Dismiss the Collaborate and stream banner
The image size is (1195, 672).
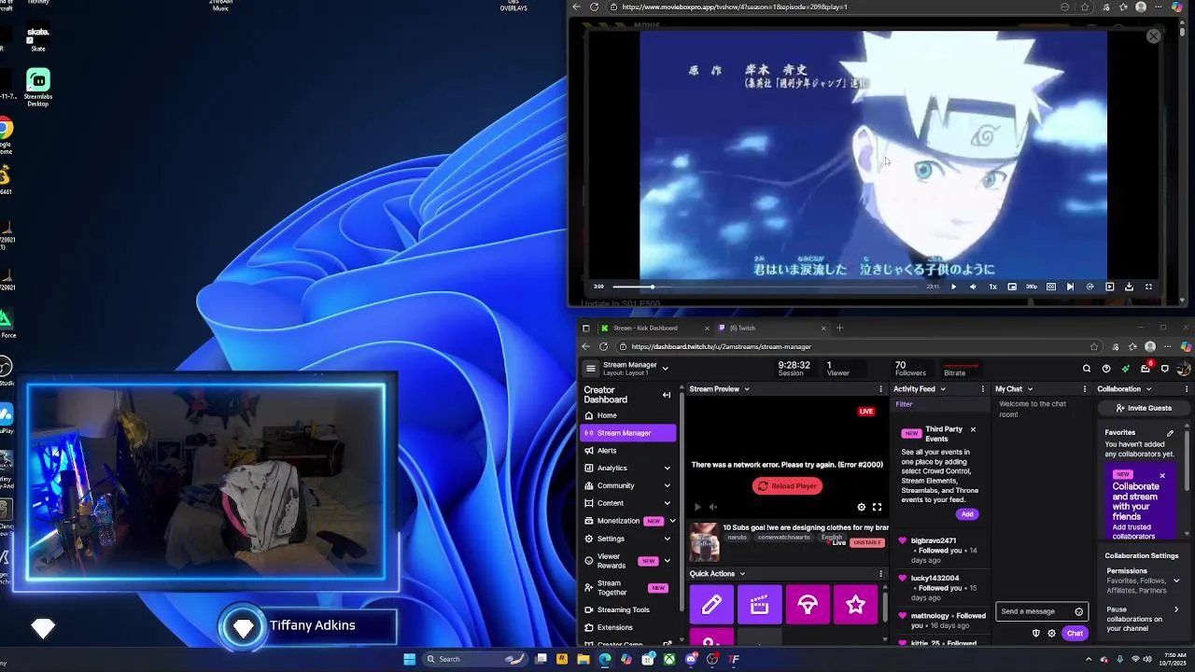point(1162,476)
